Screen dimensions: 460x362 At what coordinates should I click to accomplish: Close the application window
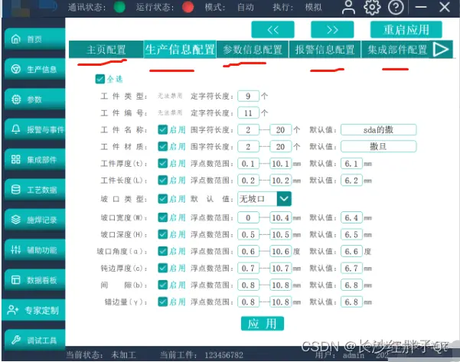445,7
